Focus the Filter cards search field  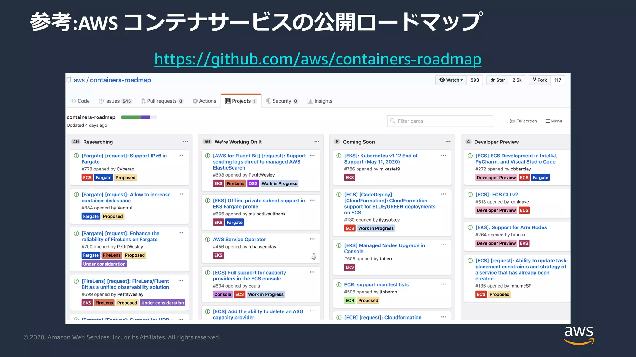[440, 121]
